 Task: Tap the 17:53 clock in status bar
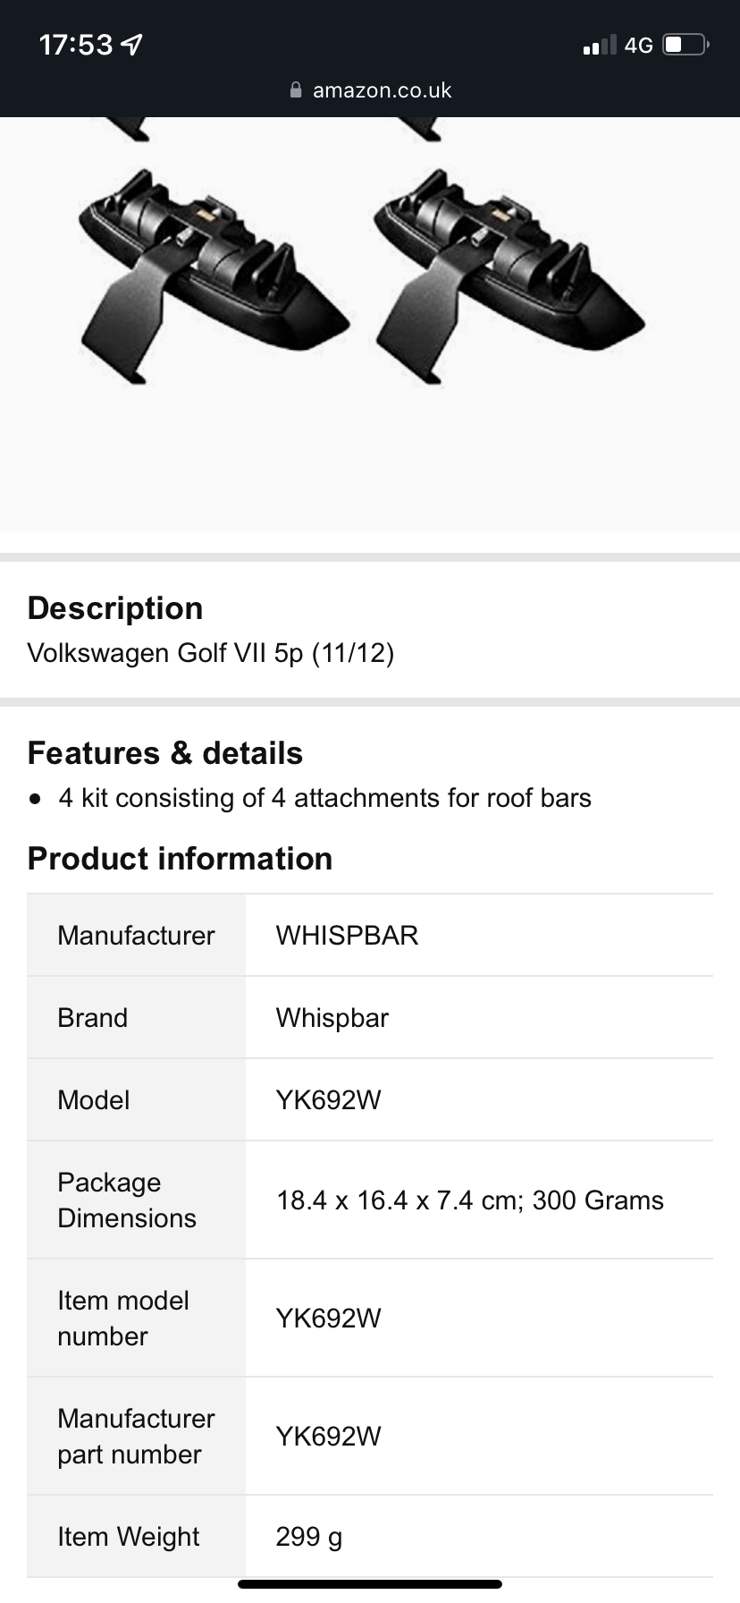76,44
